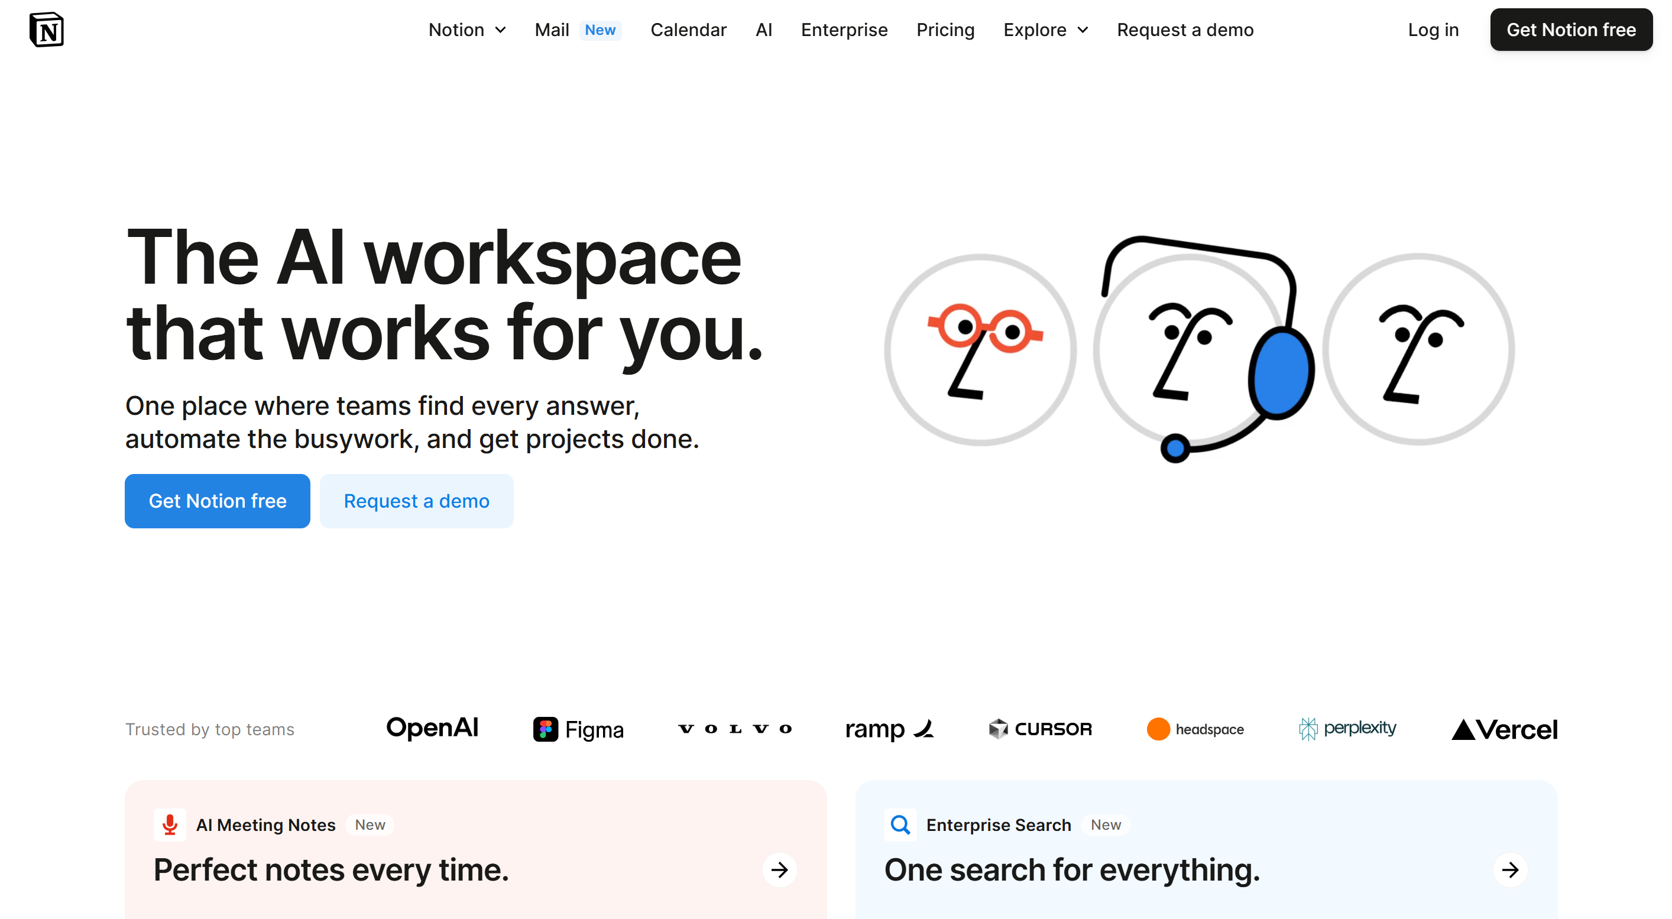Screen dimensions: 1672x919
Task: Click the face wearing blue headset illustration
Action: (x=1204, y=349)
